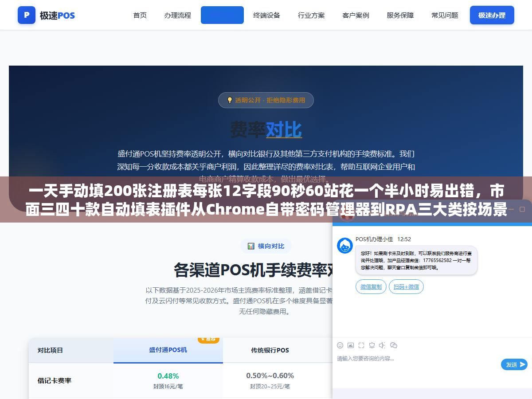This screenshot has height=399, width=532.
Task: Select the blue highlighted active nav item
Action: coord(222,15)
